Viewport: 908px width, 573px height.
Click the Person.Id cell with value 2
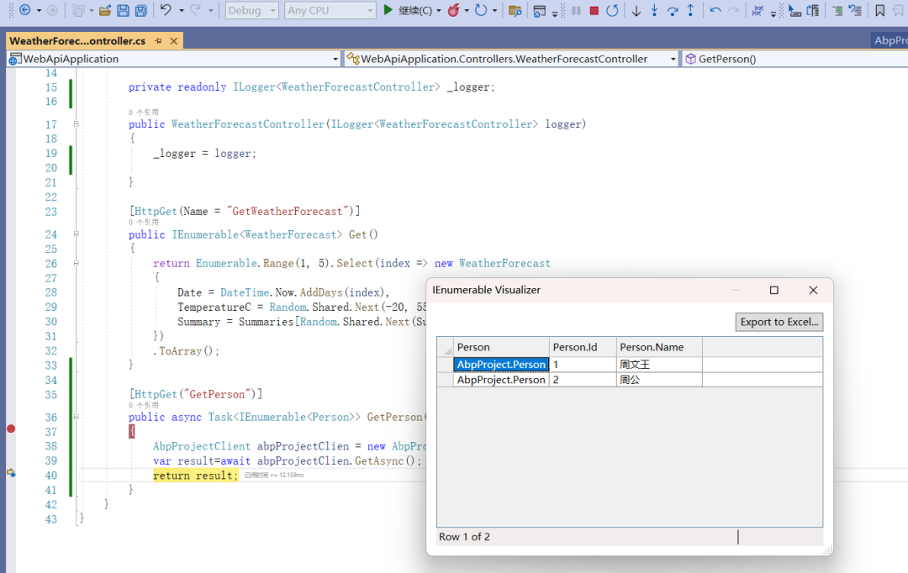click(x=583, y=380)
